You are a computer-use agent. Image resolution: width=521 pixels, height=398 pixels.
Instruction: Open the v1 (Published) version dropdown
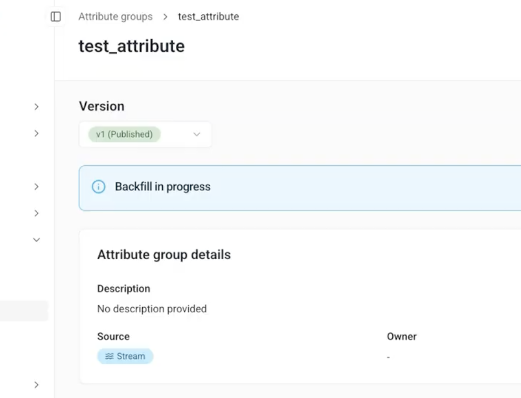[145, 134]
